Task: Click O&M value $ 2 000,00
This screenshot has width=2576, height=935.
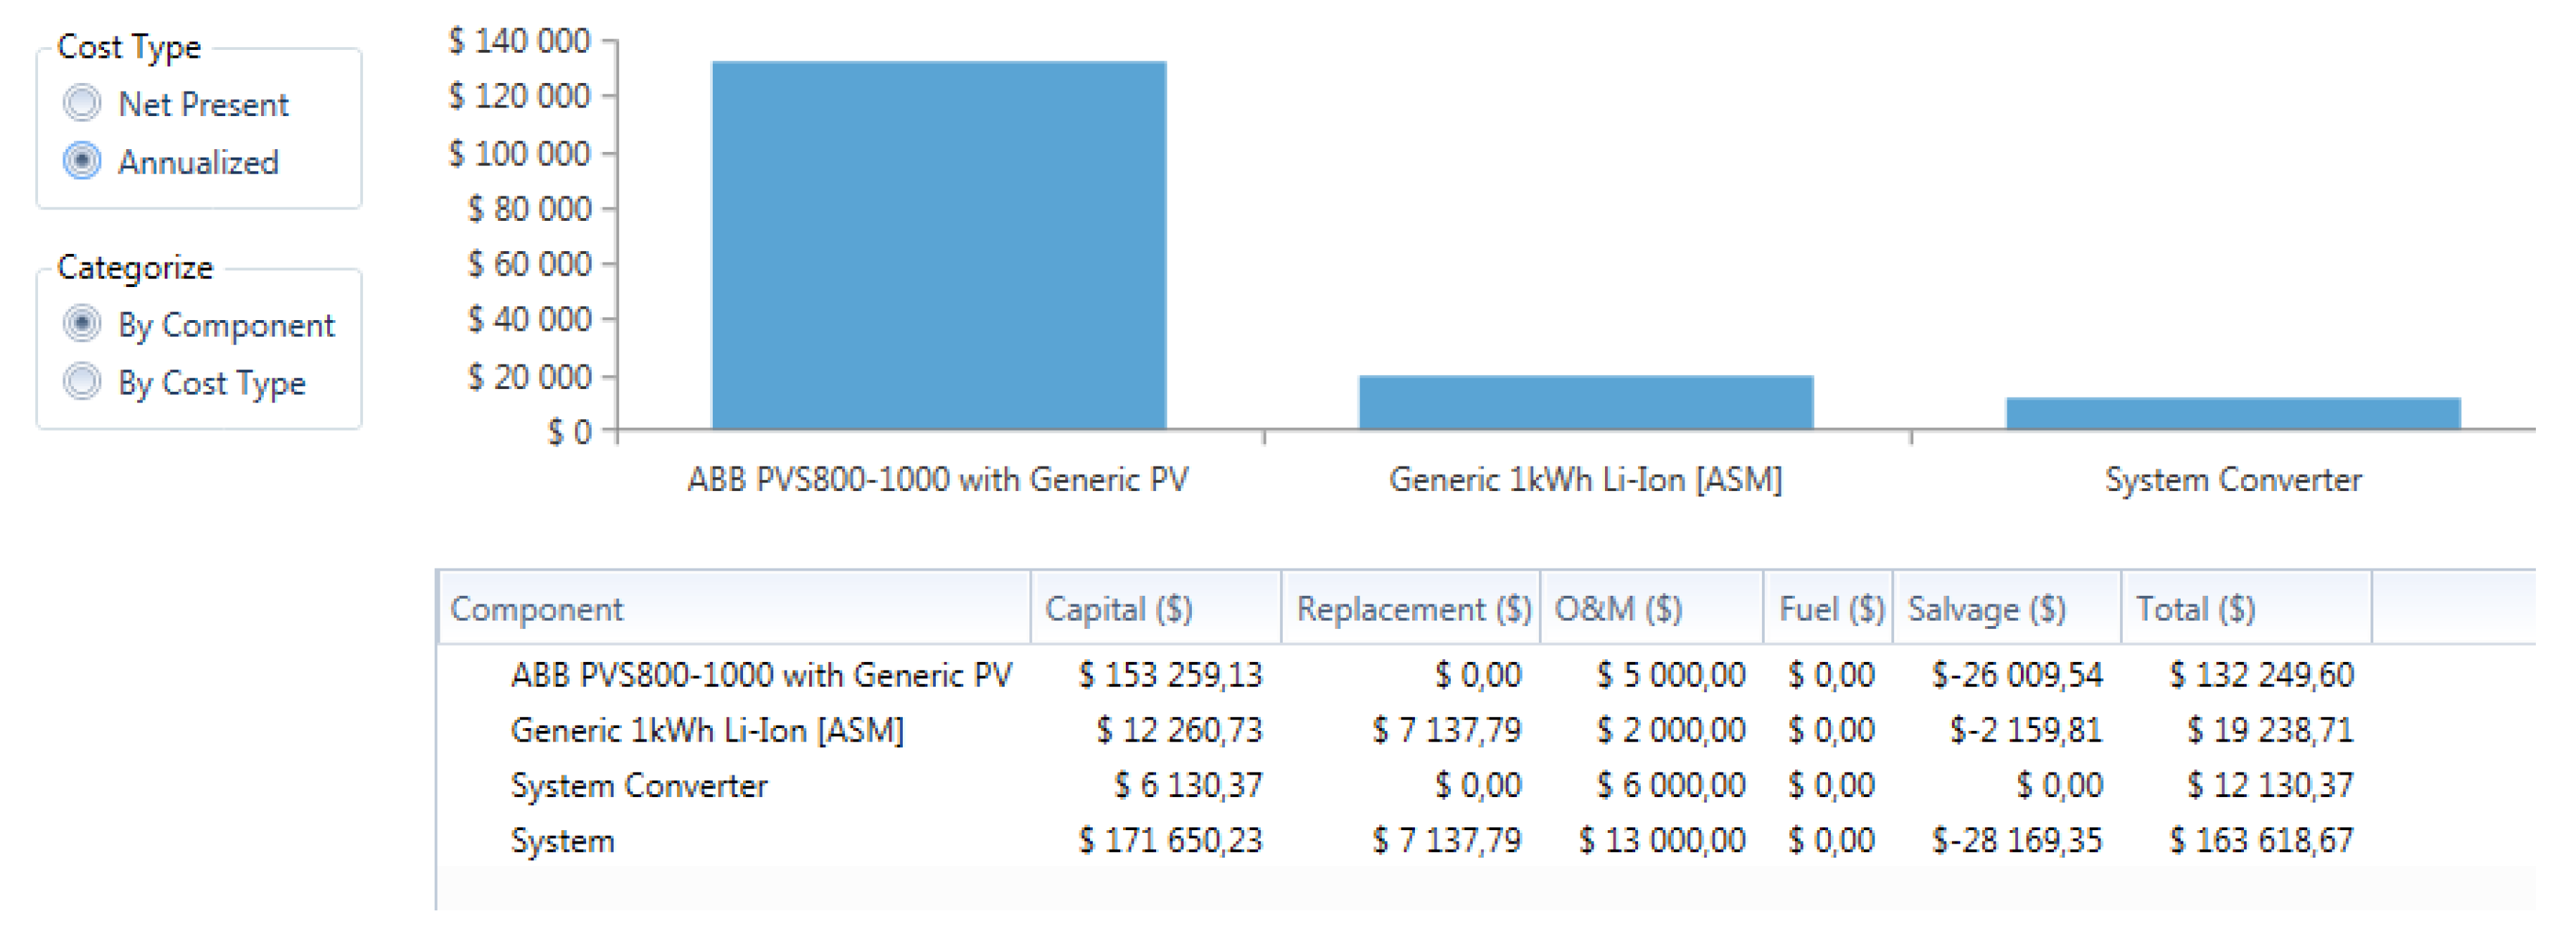Action: 1671,731
